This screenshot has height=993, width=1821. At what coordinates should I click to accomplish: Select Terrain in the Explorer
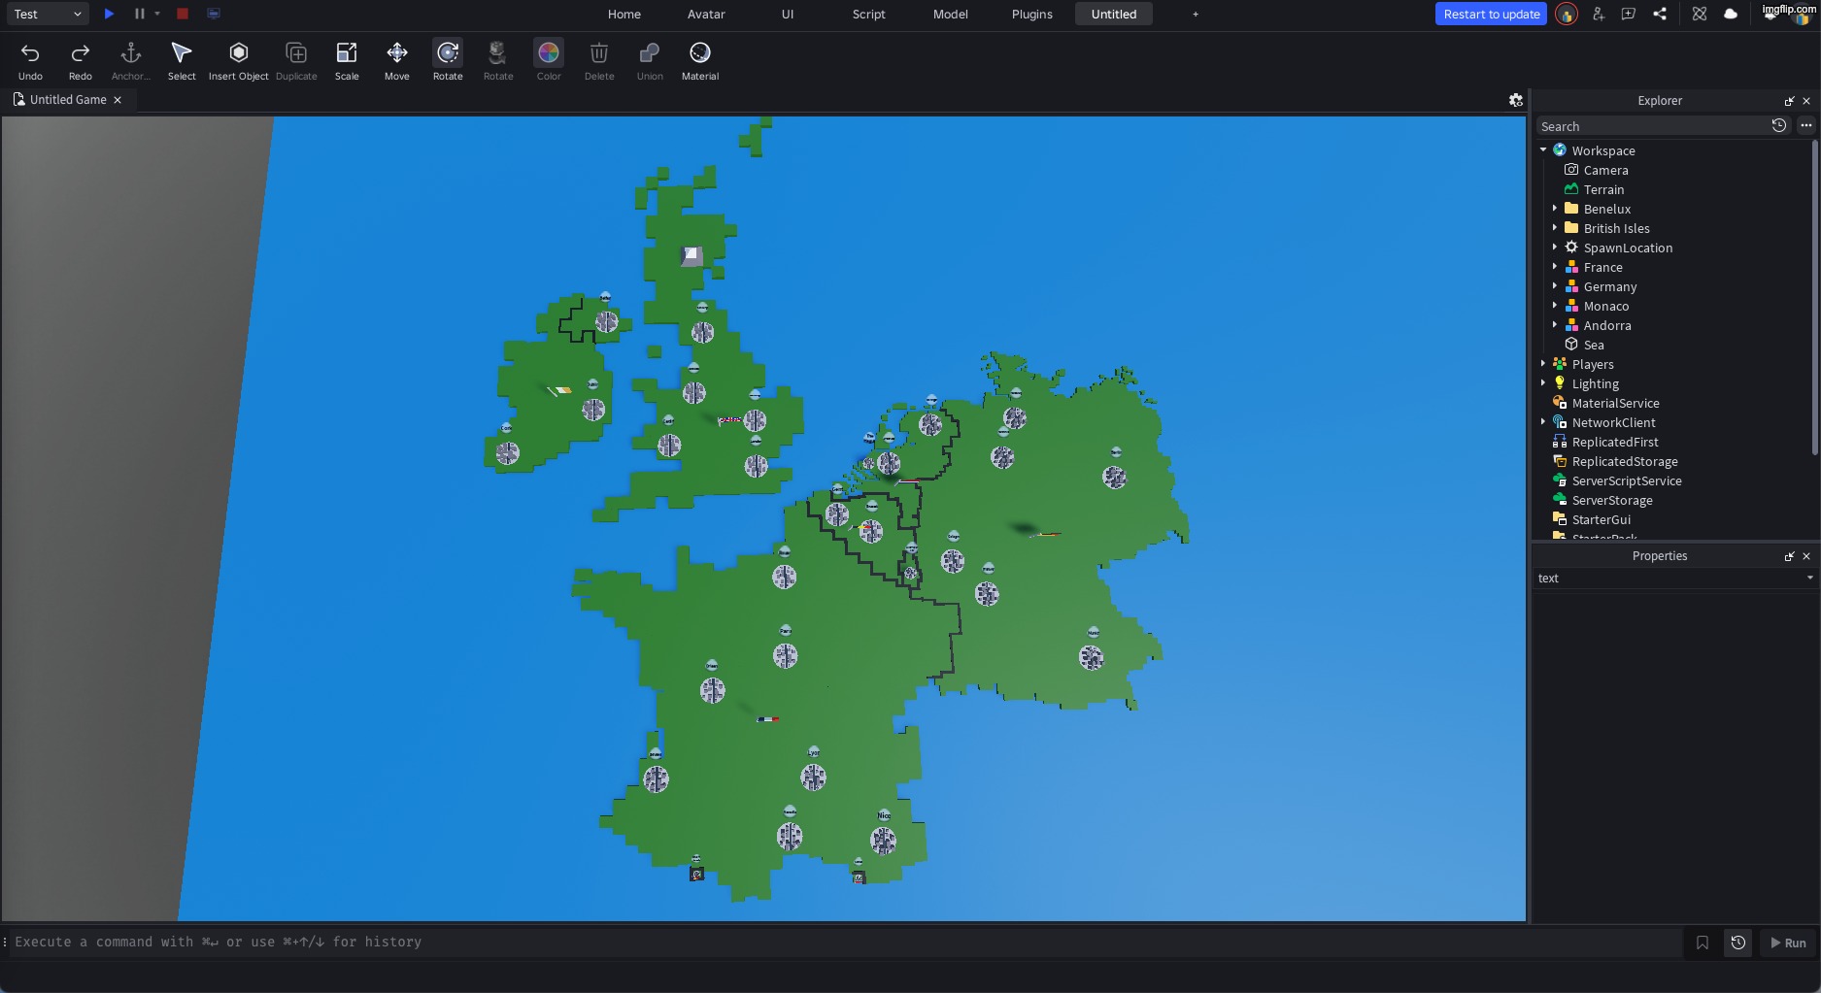1603,189
